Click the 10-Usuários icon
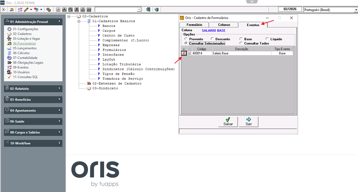This screenshot has width=358, height=192. pyautogui.click(x=9, y=72)
